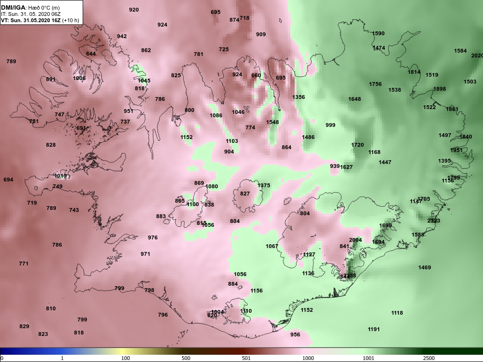Click the value 1861 on the map
483x362 pixels.
[452, 109]
